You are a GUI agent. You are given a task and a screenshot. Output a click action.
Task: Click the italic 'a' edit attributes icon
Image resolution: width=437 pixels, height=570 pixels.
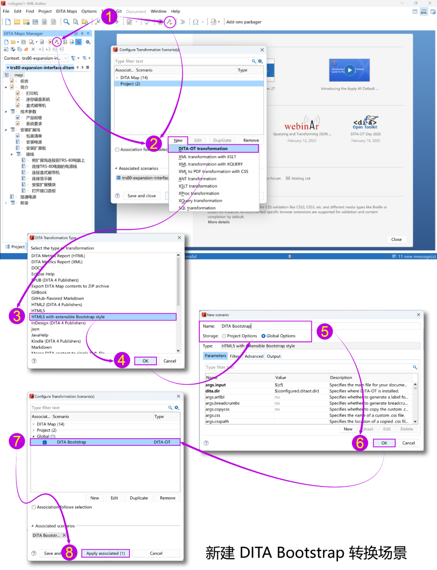tap(26, 49)
